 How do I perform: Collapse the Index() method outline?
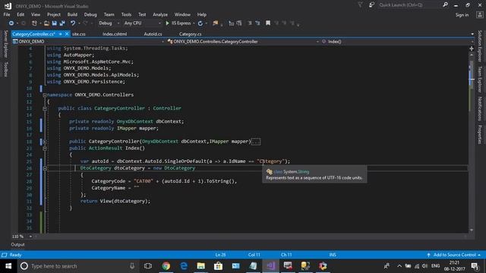45,149
